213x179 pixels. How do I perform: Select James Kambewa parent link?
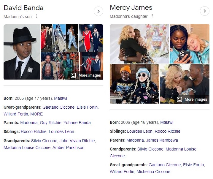coord(162,140)
